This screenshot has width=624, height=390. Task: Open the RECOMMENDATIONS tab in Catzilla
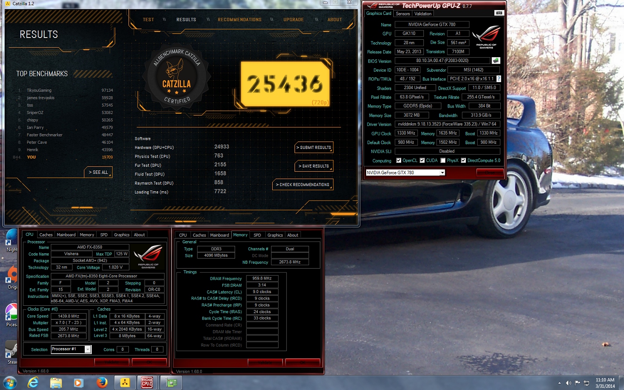pos(239,20)
